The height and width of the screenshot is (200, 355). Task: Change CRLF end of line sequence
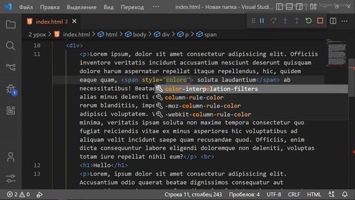pos(294,194)
